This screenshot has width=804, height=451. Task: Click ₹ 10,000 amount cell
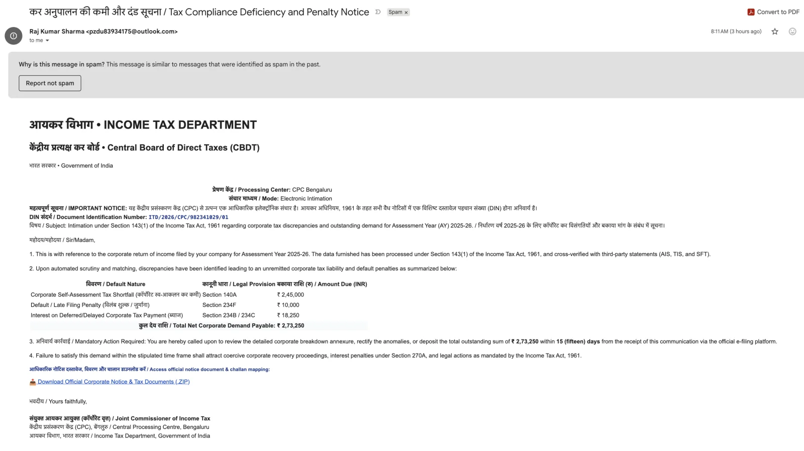pyautogui.click(x=288, y=305)
